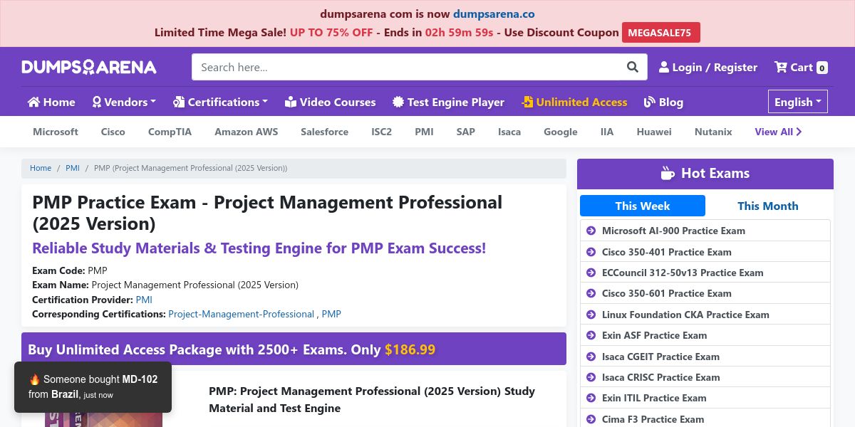
Task: Click the Video Courses icon
Action: click(290, 102)
